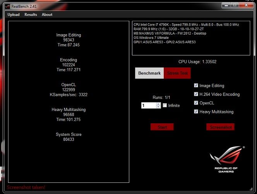
Task: Open the Upload menu
Action: tap(14, 15)
